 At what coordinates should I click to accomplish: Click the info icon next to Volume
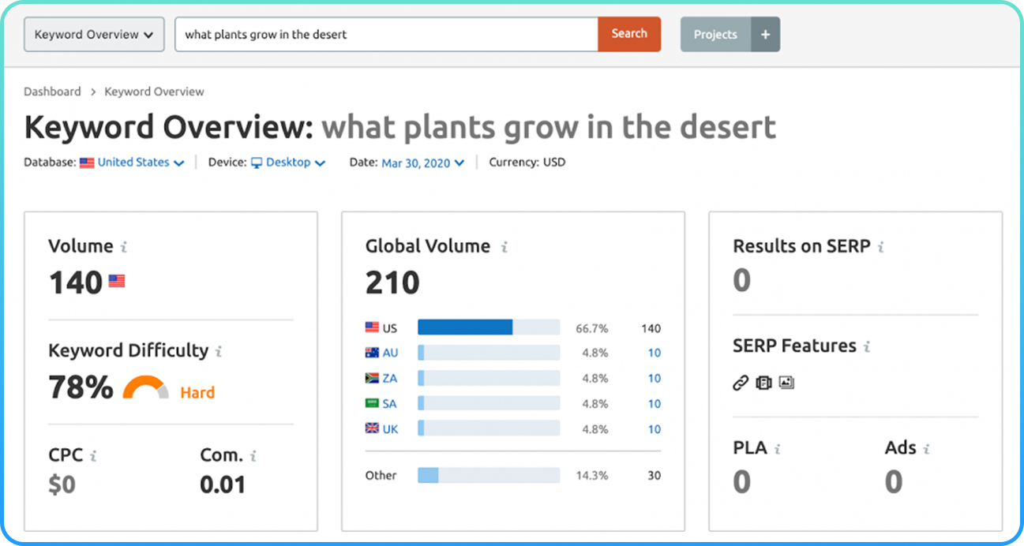[124, 247]
